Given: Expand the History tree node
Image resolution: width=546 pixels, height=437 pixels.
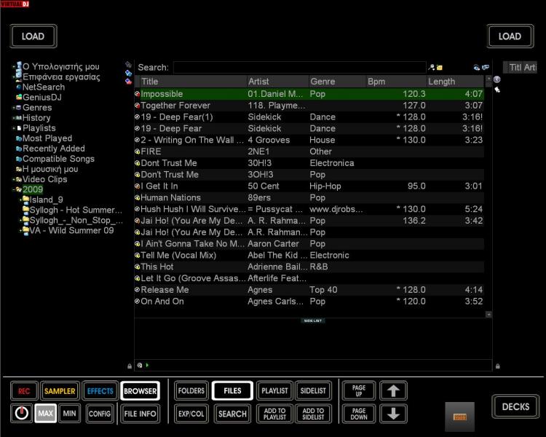Looking at the screenshot, I should [x=14, y=118].
